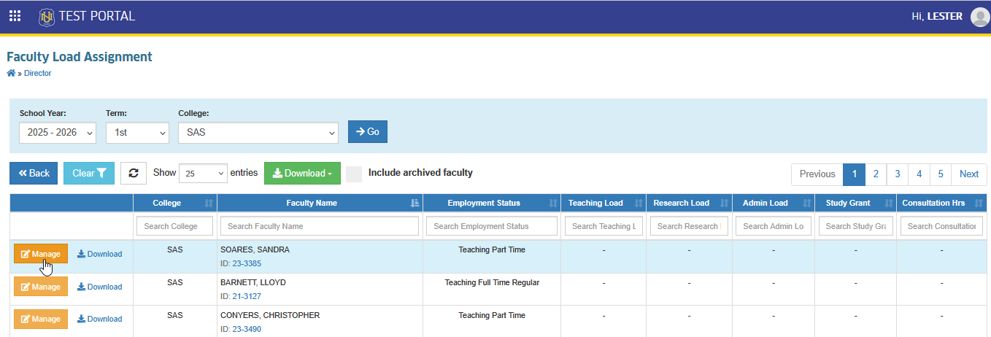Viewport: 991px width, 337px height.
Task: Go to page 2 of results
Action: [x=876, y=174]
